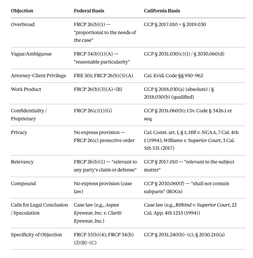Click the Aspex Eyewear case citation
Screen dimensions: 253x258
click(98, 213)
